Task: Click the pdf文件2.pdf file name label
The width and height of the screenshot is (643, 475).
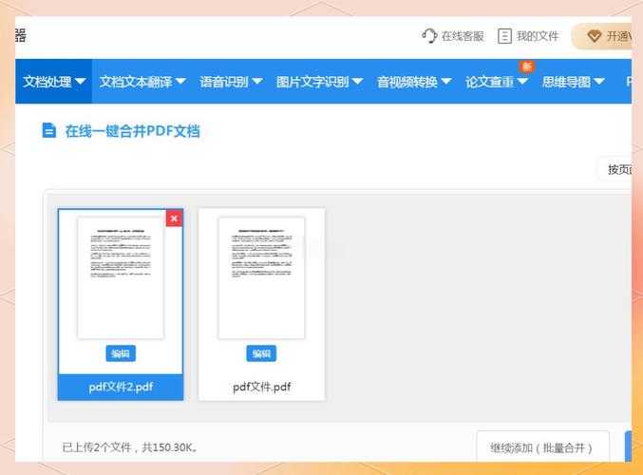Action: [121, 387]
